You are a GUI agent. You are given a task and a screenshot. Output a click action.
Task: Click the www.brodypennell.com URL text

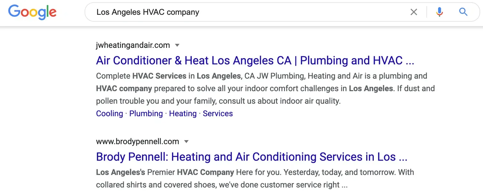137,142
